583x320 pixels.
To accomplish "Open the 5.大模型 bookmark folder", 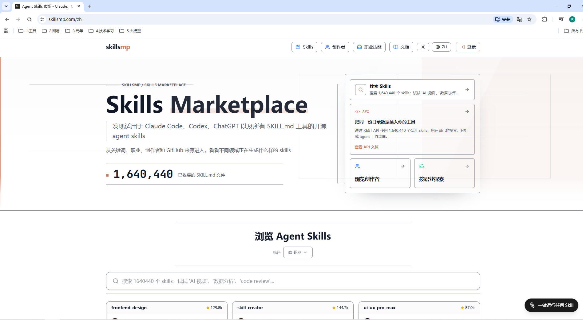I will [130, 31].
